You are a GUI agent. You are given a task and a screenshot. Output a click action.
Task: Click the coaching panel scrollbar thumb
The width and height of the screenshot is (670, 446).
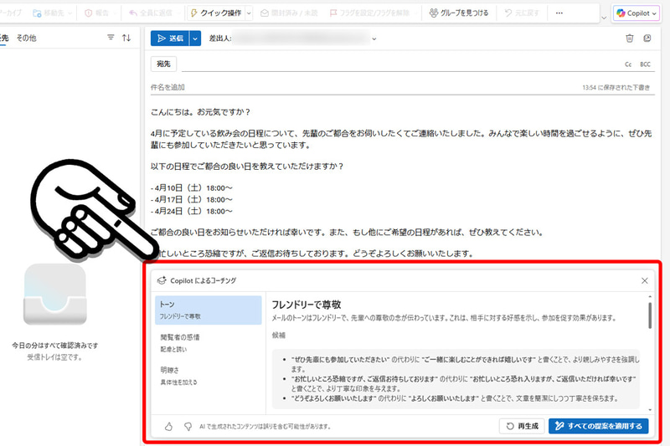650,315
